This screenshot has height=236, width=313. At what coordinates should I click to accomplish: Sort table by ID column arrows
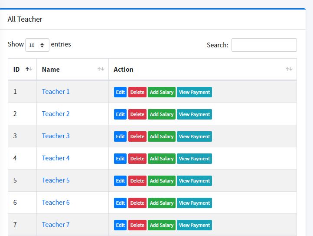coord(29,69)
